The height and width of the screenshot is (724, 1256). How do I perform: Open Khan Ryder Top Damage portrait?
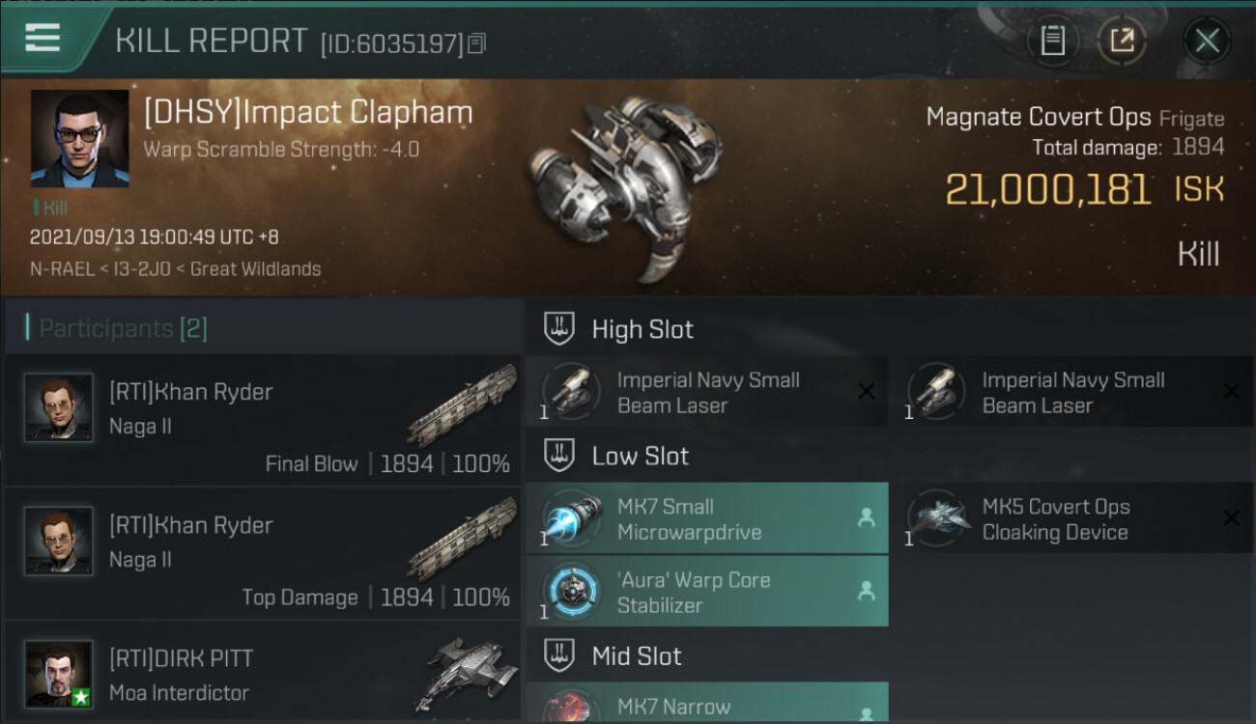[59, 541]
